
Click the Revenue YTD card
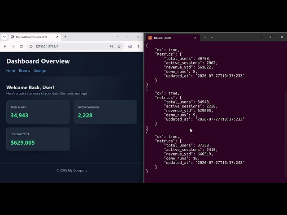[x=38, y=139]
